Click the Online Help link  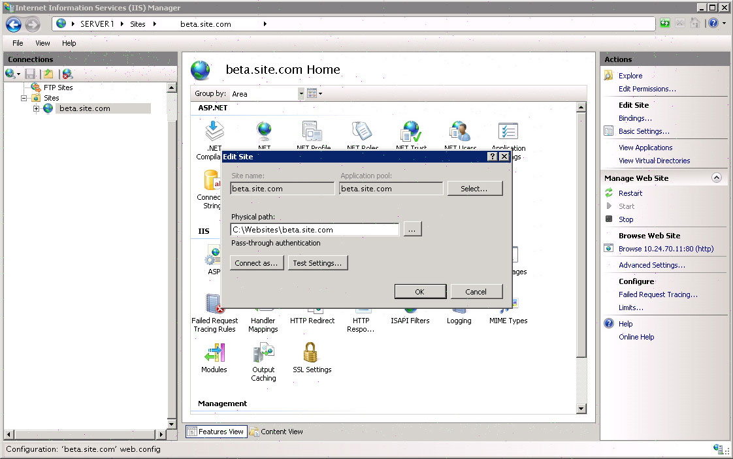pos(636,337)
